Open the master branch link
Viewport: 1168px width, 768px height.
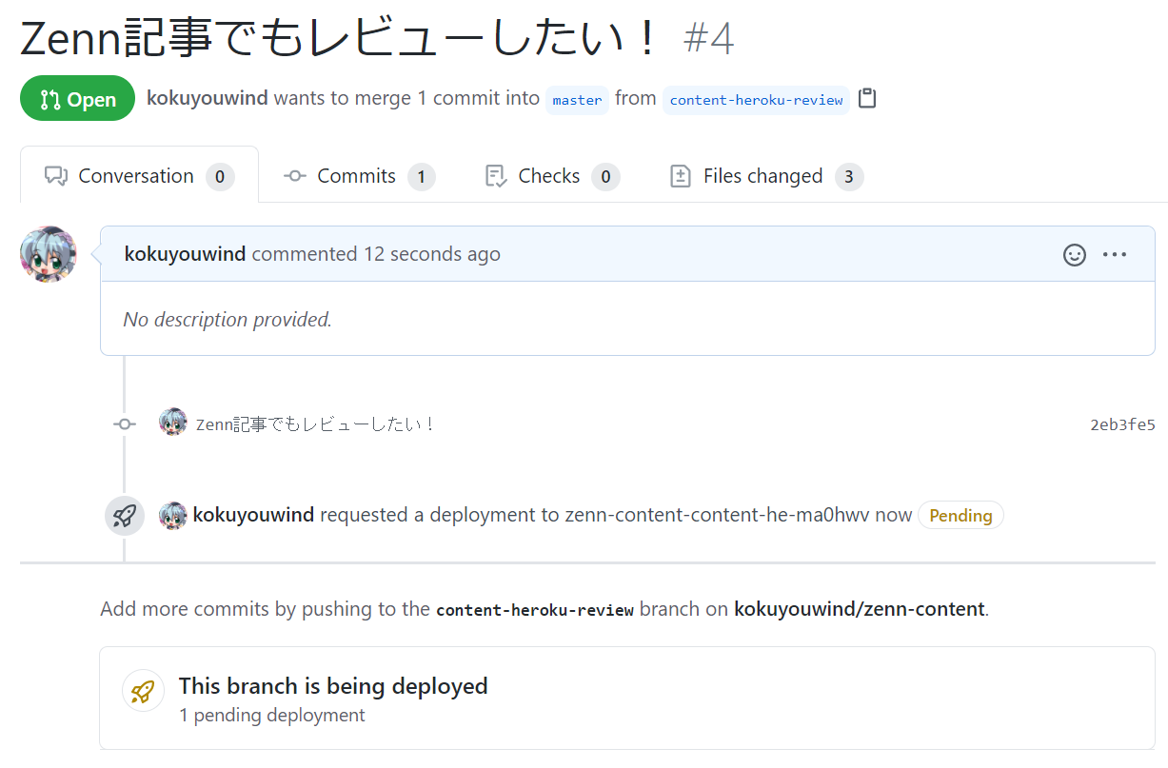(x=577, y=100)
